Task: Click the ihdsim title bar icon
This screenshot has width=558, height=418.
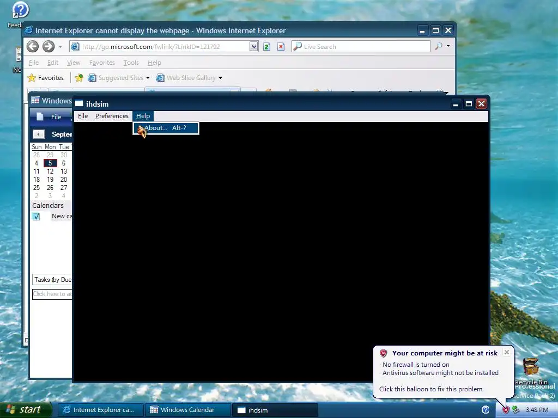Action: [x=79, y=104]
